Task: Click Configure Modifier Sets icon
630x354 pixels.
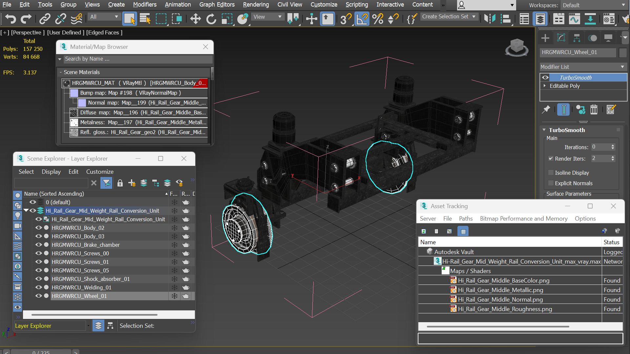Action: [x=611, y=109]
